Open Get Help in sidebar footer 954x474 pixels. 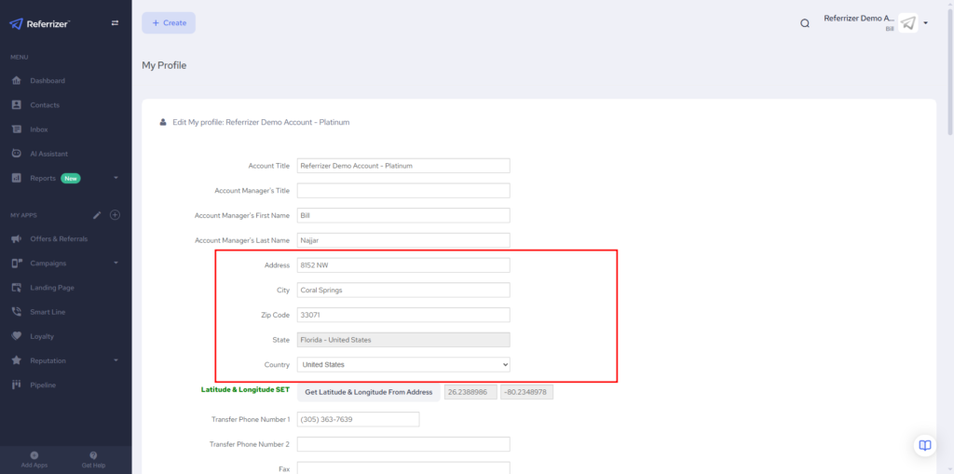click(x=93, y=459)
